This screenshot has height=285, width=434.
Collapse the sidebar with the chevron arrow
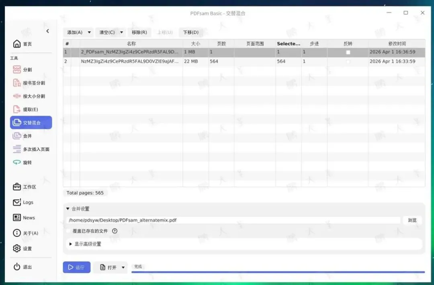pyautogui.click(x=47, y=31)
